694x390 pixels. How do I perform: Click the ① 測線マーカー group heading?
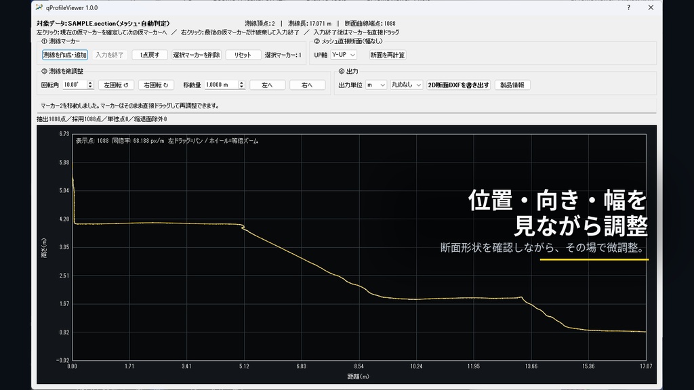(60, 41)
